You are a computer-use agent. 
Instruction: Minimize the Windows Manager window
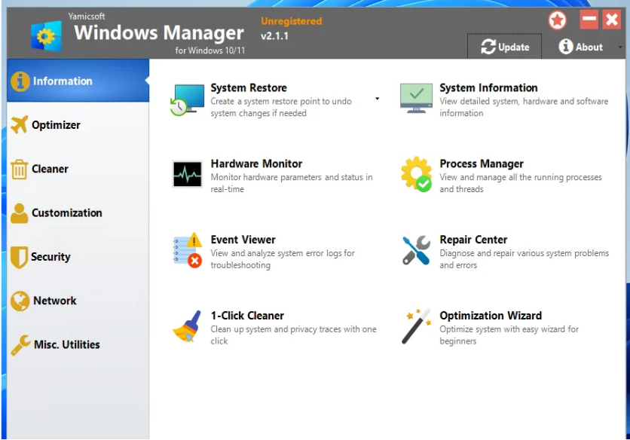tap(589, 20)
